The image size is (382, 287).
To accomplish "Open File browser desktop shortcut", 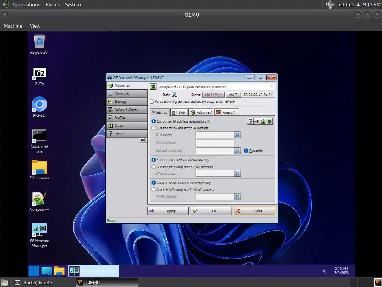I will pyautogui.click(x=39, y=170).
